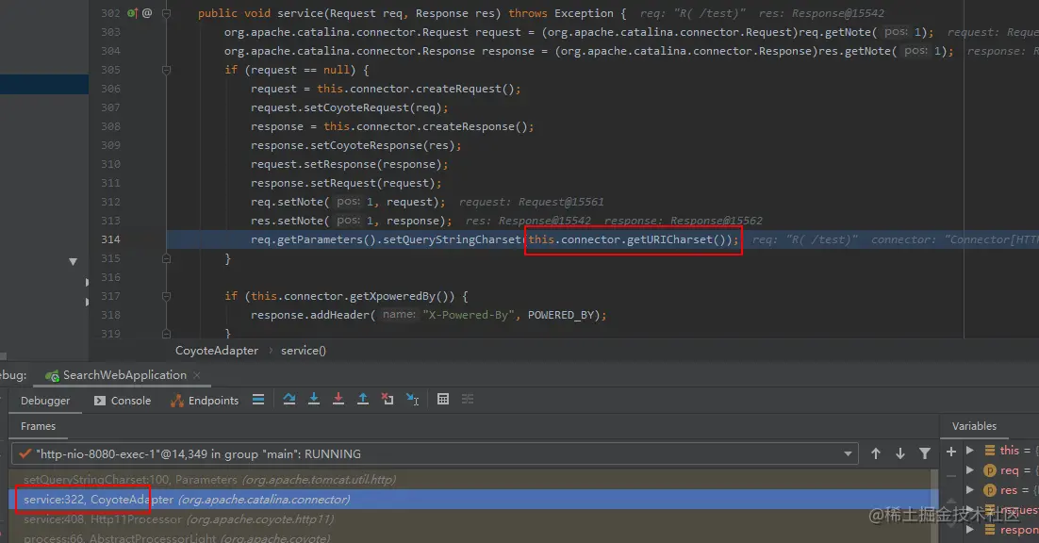The width and height of the screenshot is (1039, 543).
Task: Click the Show Execution Point icon
Action: (258, 400)
